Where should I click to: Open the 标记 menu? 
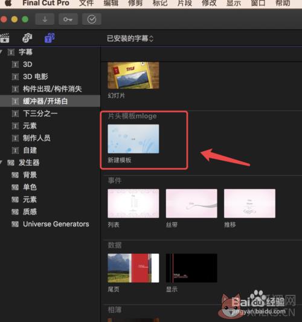click(160, 3)
